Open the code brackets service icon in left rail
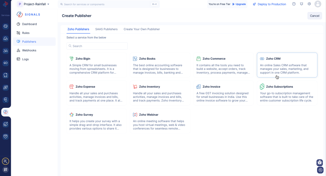Viewport: 326px width, 176px height. (x=5, y=26)
